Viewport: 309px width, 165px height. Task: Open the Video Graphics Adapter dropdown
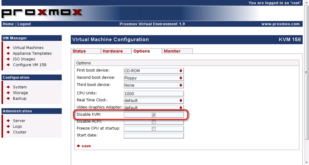154,107
